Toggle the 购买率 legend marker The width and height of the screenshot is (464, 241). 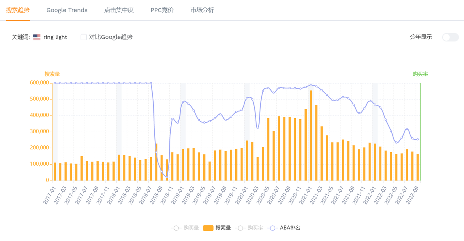pos(240,228)
